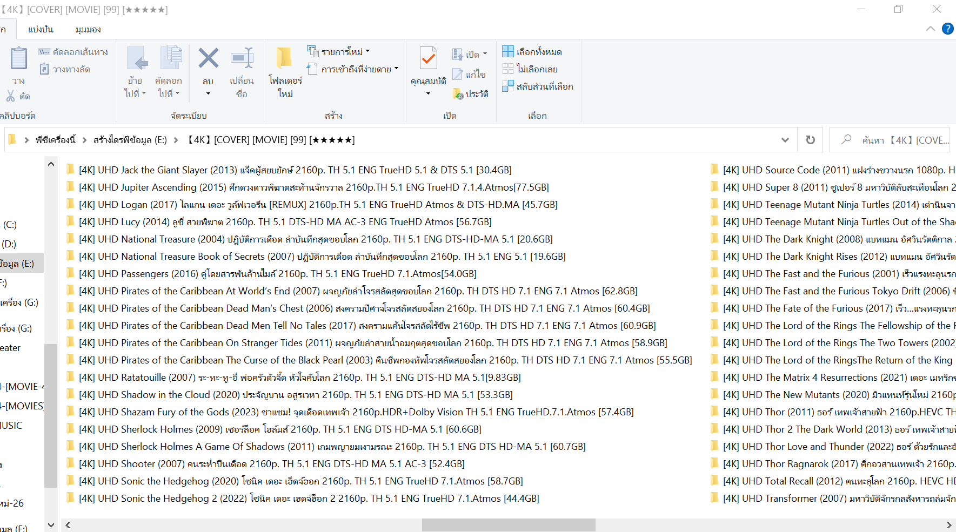The image size is (956, 532).
Task: Click the horizontal scrollbar thumb of file list
Action: pos(509,525)
